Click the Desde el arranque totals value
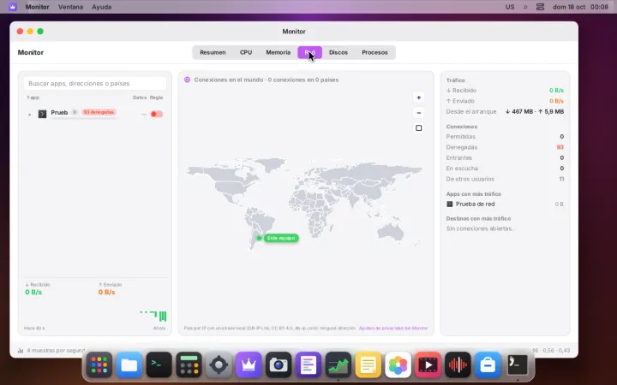Image resolution: width=617 pixels, height=385 pixels. coord(535,111)
